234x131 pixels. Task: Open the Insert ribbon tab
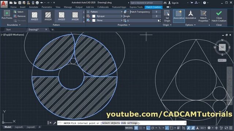pyautogui.click(x=23, y=7)
